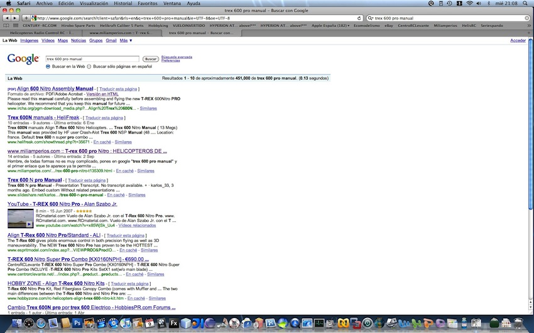Click the Google search text field

92,58
